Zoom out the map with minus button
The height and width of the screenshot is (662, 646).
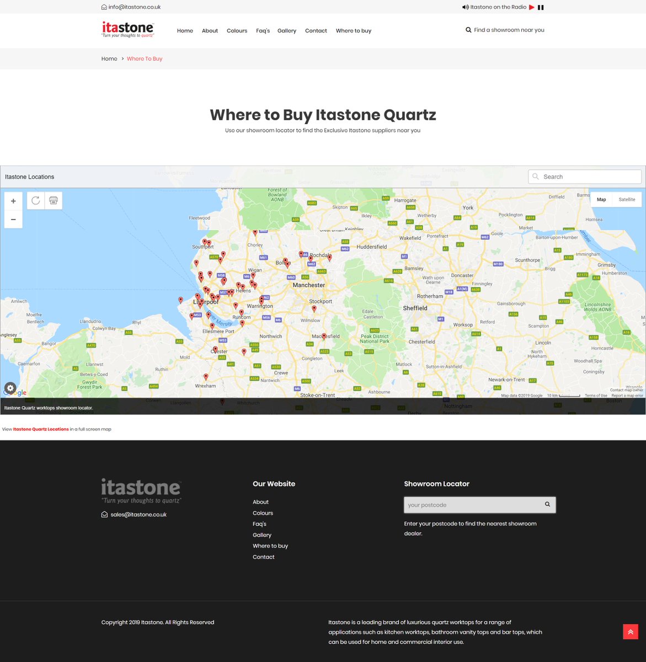point(13,219)
